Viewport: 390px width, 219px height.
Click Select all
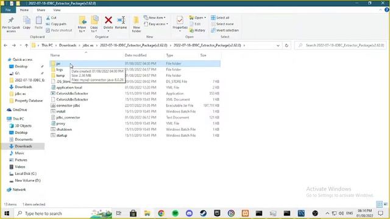tap(220, 18)
